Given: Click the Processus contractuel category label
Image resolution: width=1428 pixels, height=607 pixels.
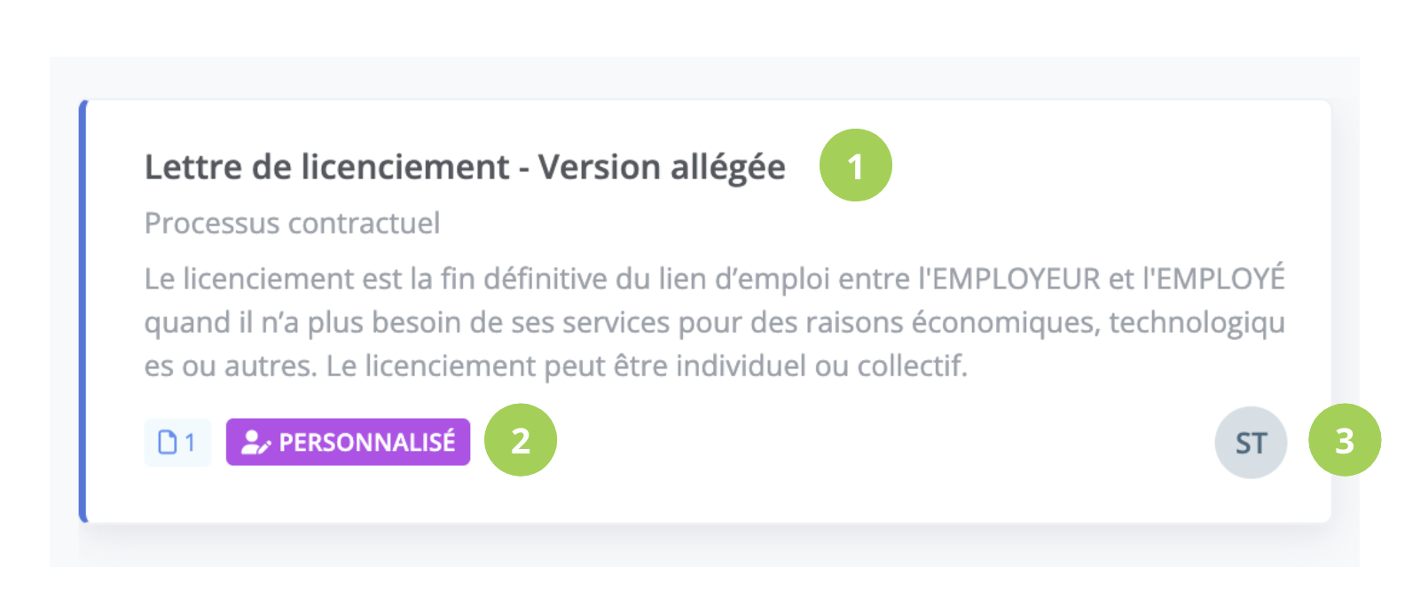Looking at the screenshot, I should [292, 223].
